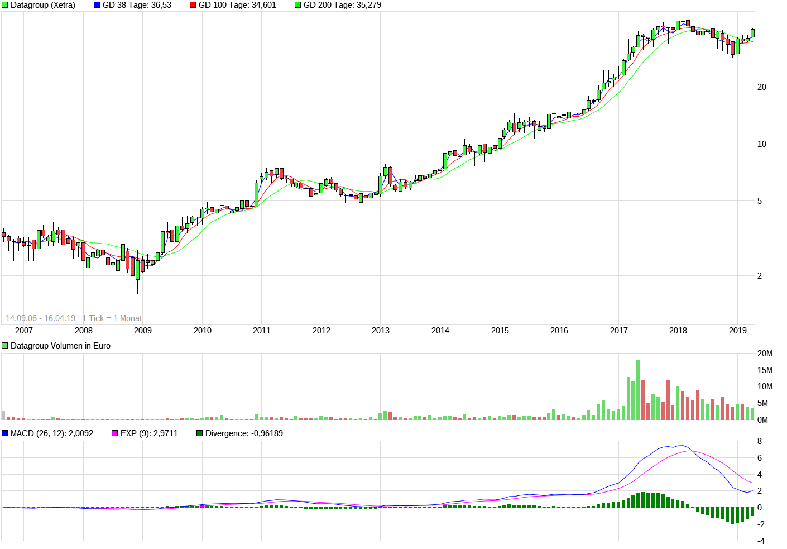Click the green Datagroup (Xetra) legend square
The width and height of the screenshot is (787, 549).
click(5, 5)
